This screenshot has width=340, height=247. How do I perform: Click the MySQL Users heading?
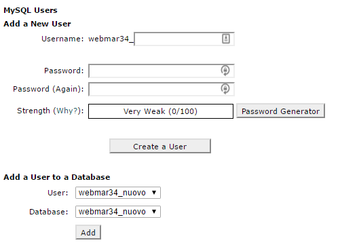tap(31, 10)
